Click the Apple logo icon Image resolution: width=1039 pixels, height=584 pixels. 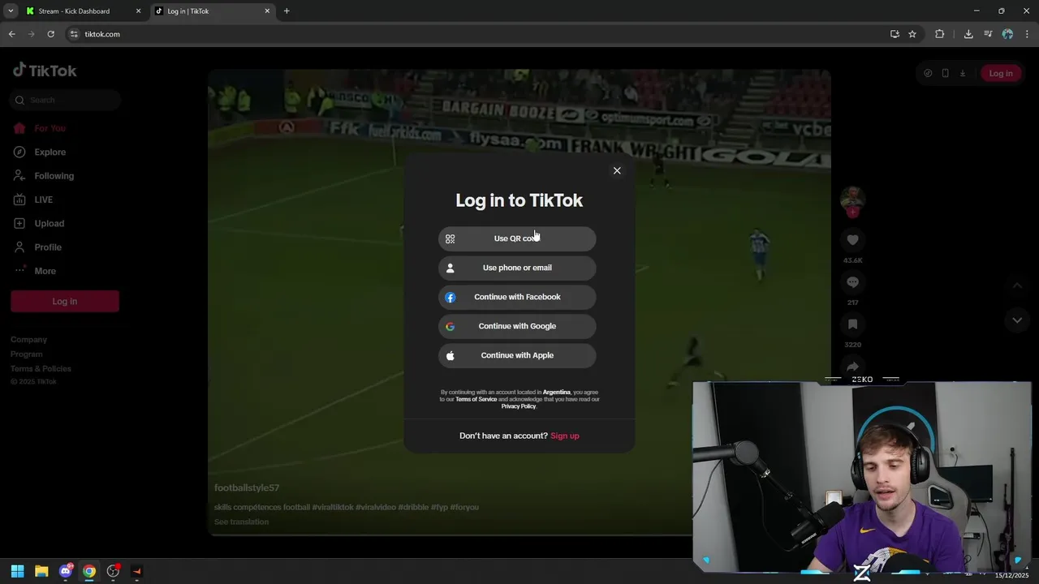[451, 355]
